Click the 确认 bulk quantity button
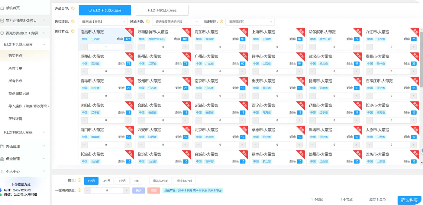 point(138,191)
